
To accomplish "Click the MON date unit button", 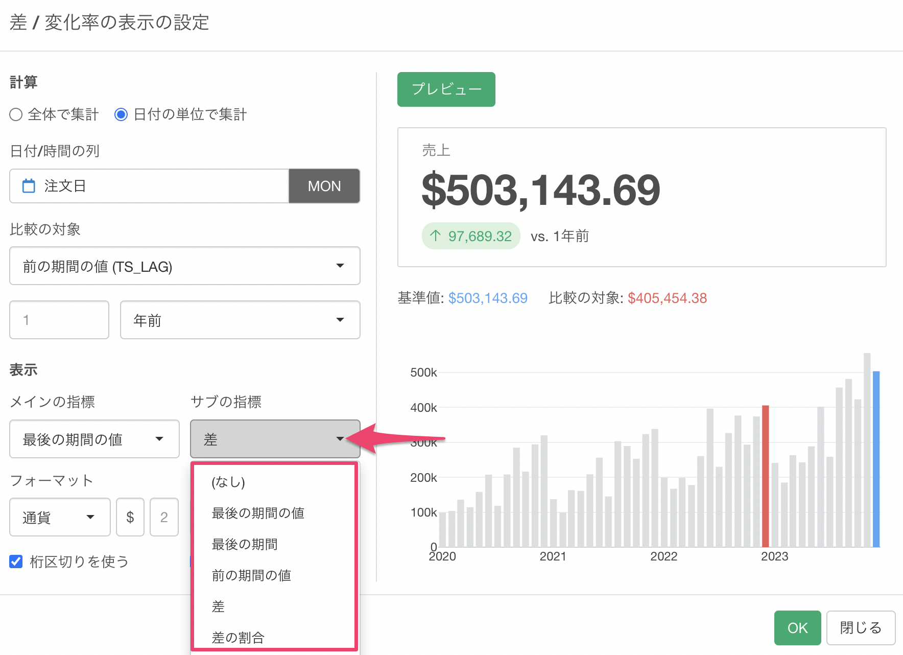I will coord(324,186).
